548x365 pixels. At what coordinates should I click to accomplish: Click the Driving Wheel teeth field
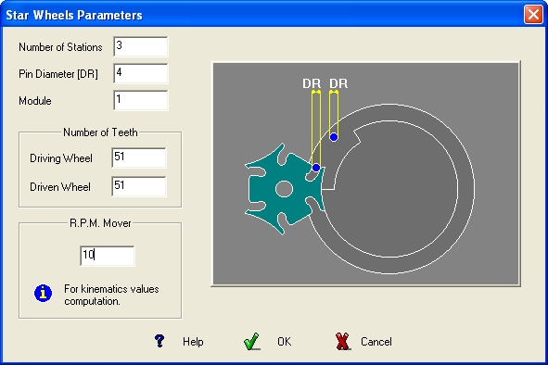coord(139,157)
